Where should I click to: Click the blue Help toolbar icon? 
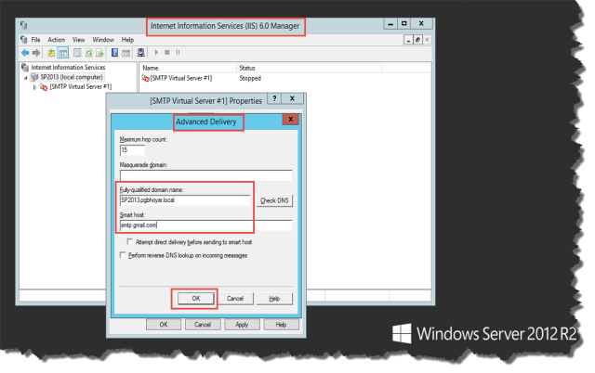pos(113,53)
